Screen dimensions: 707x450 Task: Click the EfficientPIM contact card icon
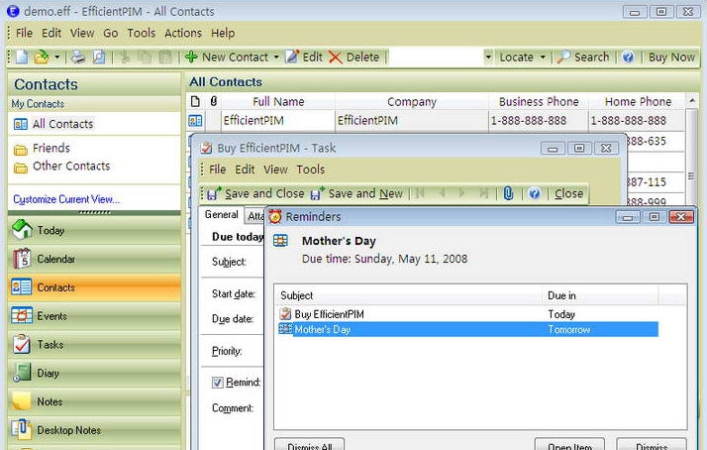tap(195, 121)
